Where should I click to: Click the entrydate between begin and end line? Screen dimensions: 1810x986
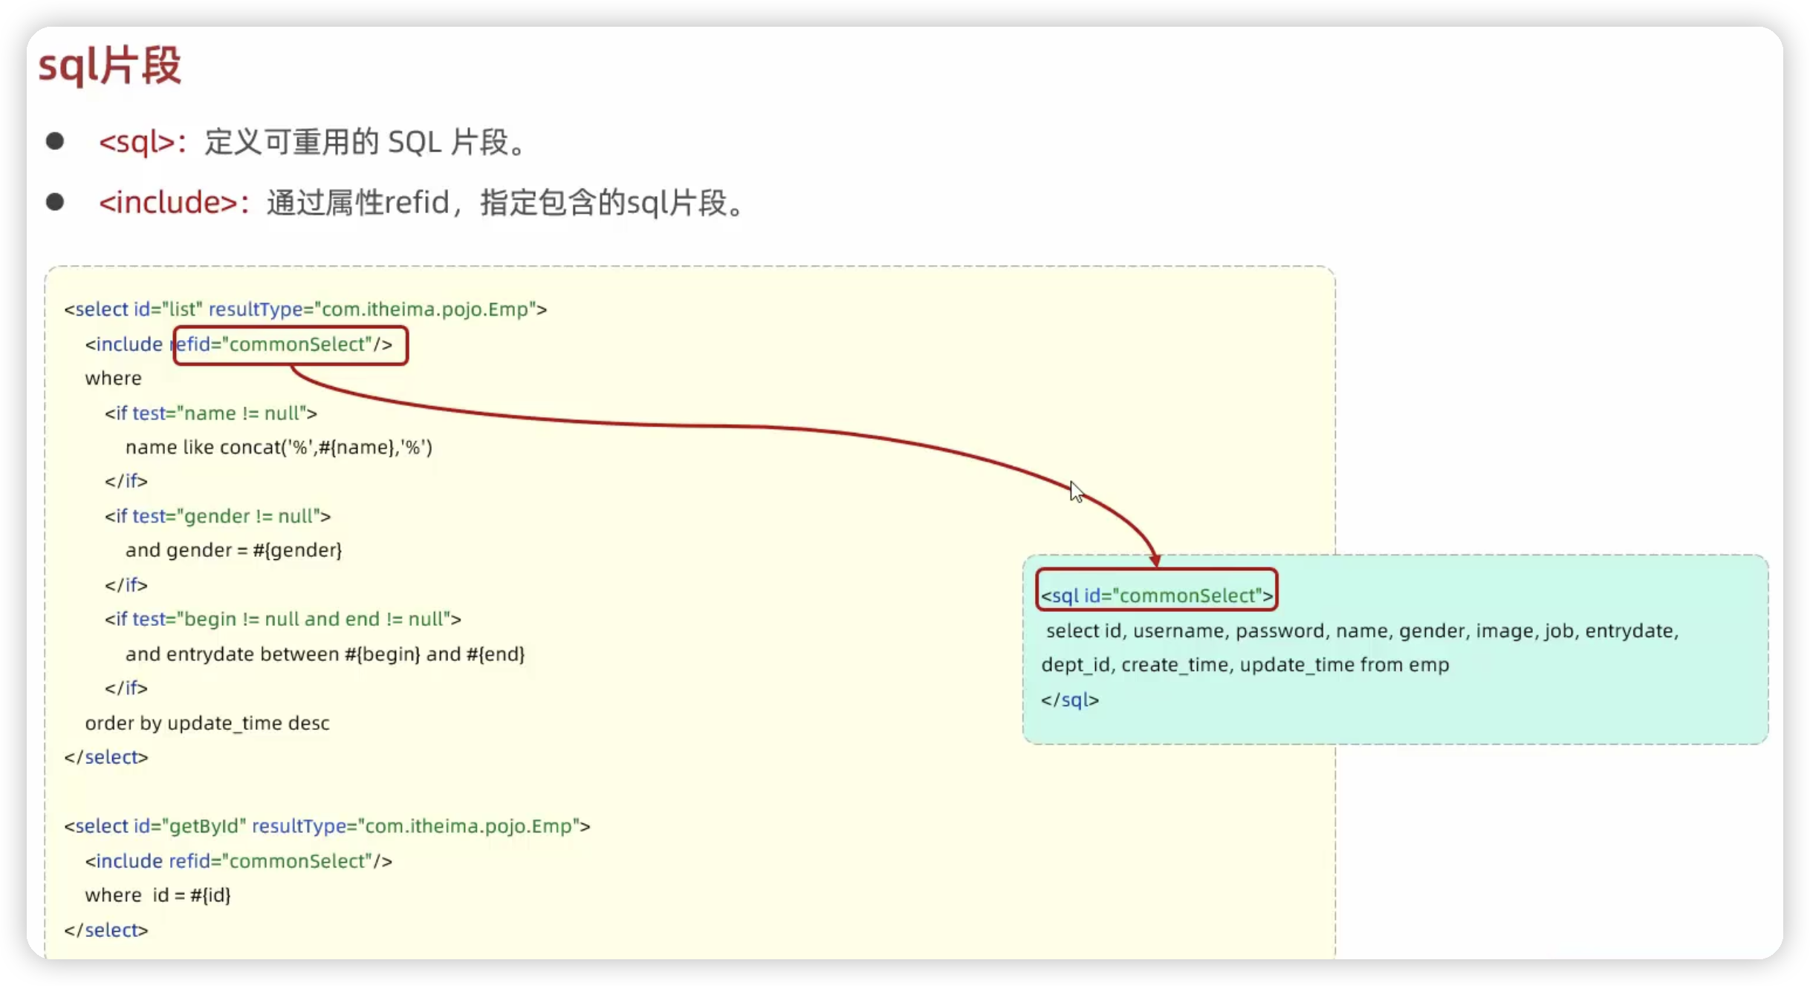325,654
